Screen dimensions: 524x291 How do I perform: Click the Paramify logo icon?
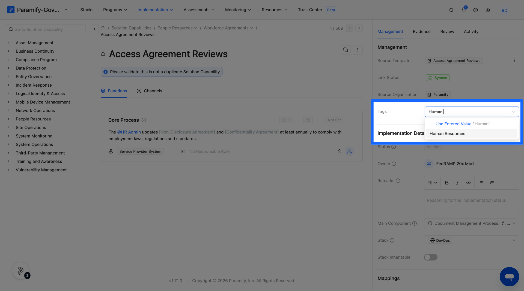click(x=11, y=10)
